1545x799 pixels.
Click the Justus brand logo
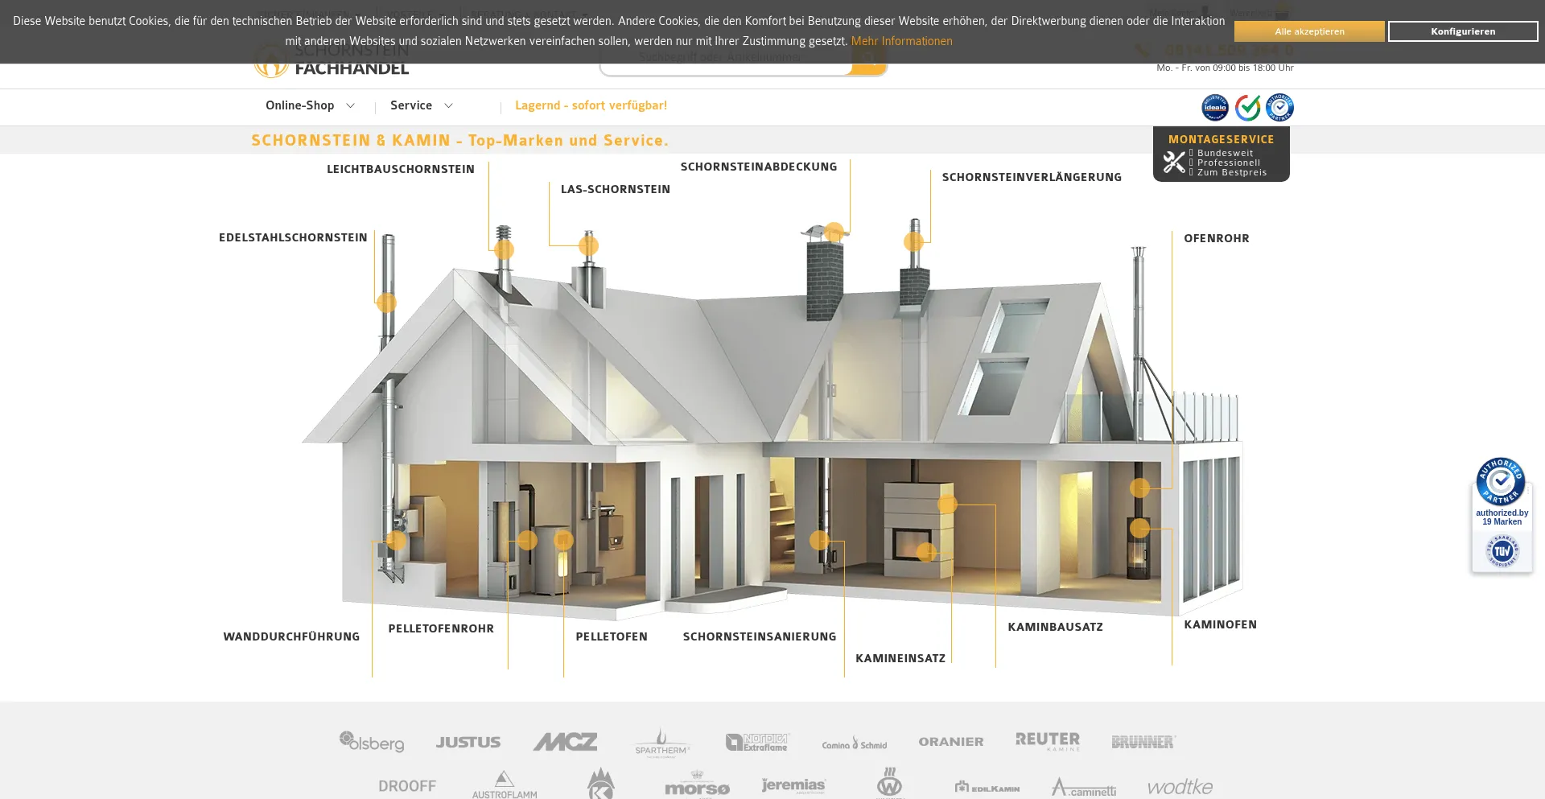pos(468,742)
